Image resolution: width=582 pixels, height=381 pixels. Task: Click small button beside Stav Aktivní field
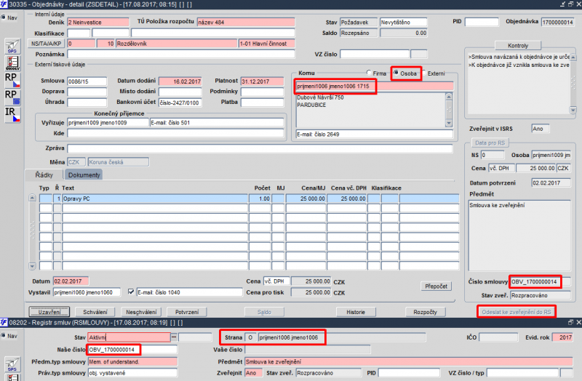tap(174, 337)
